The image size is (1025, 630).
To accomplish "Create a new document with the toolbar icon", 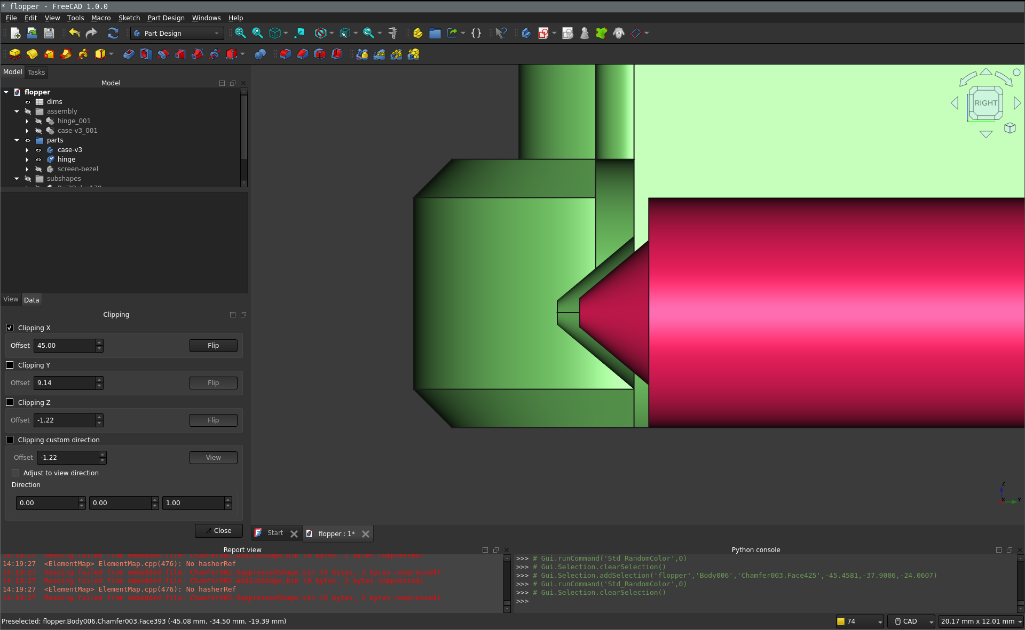I will tap(15, 33).
